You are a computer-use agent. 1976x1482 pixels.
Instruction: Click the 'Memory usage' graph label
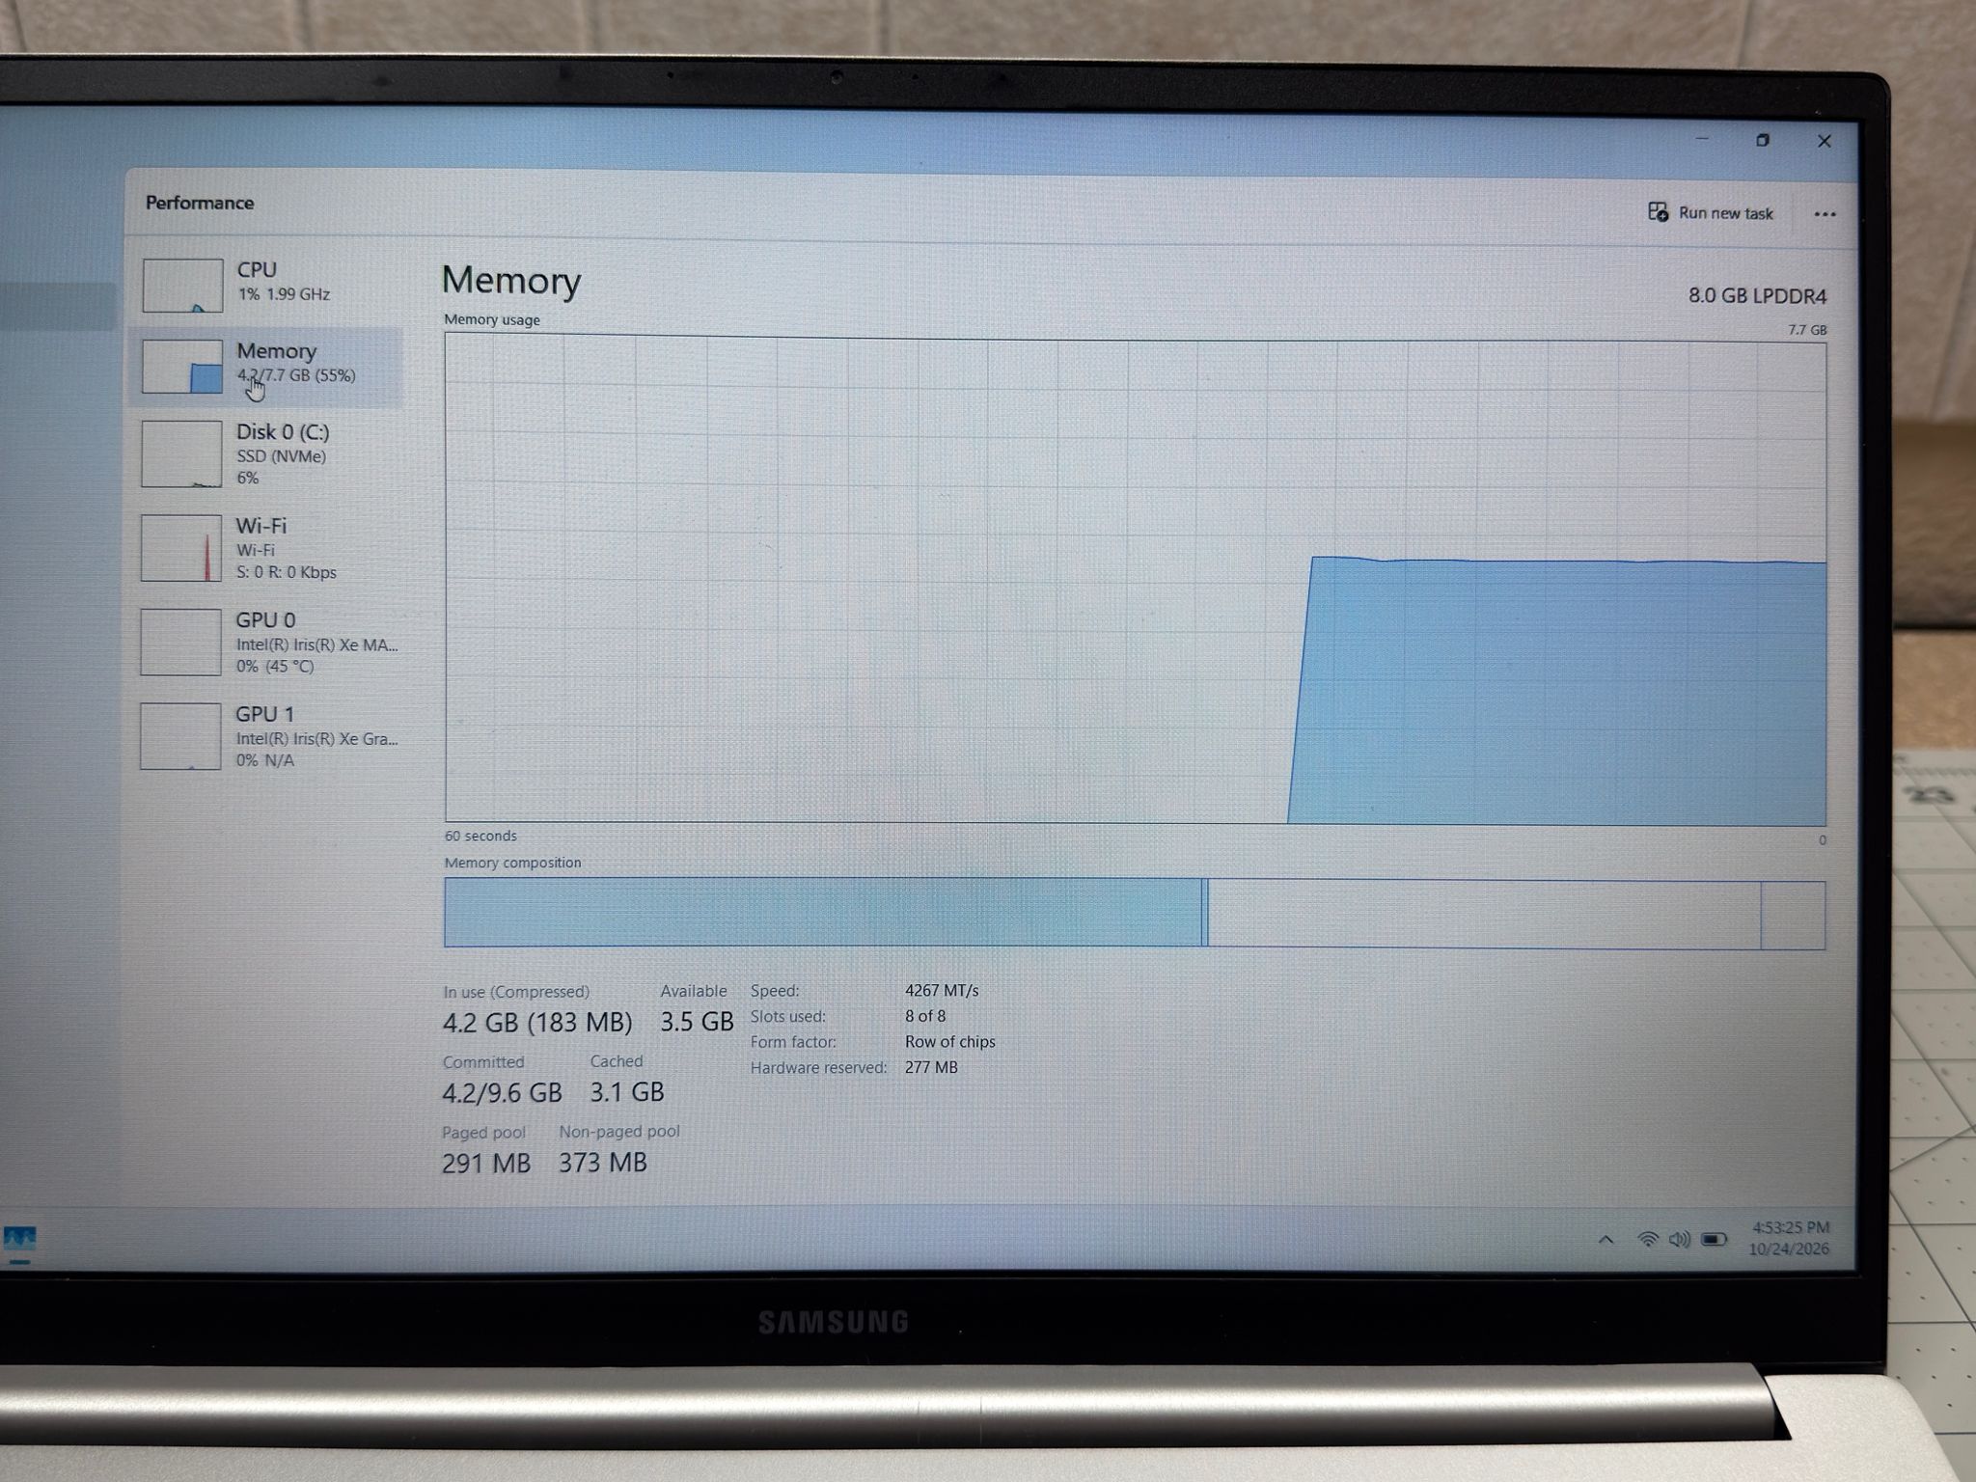pos(492,319)
